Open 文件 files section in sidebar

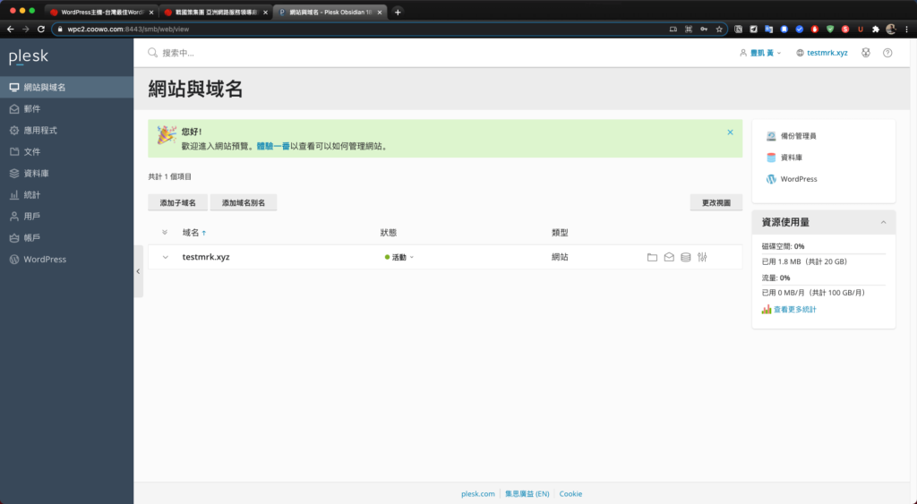[x=66, y=151]
